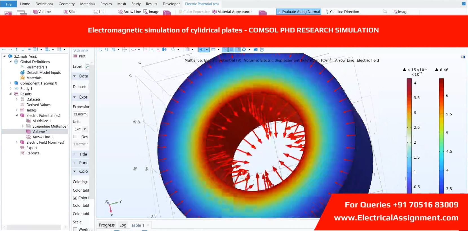
Task: Move node up in Model Builder toolbar
Action: coord(17,49)
